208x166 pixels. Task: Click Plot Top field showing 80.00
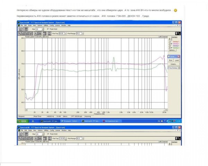tap(62, 34)
